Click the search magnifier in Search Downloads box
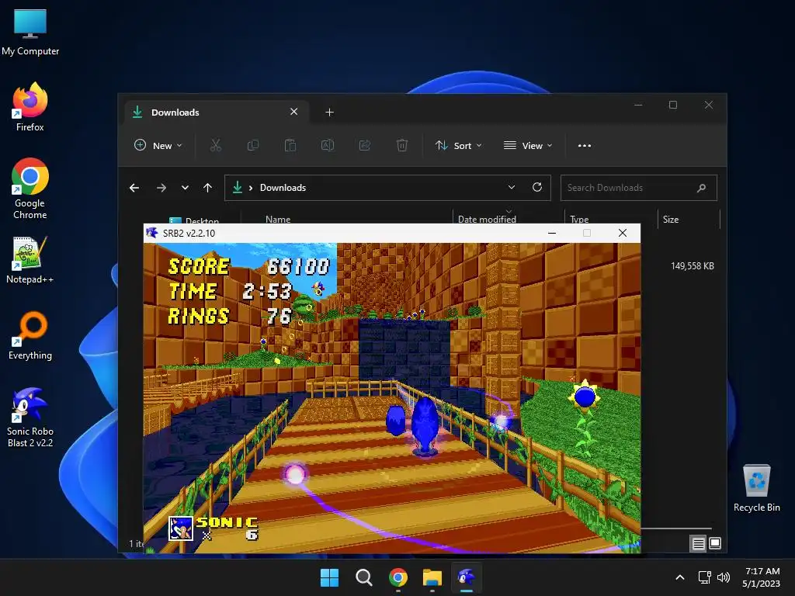795x596 pixels. 701,188
